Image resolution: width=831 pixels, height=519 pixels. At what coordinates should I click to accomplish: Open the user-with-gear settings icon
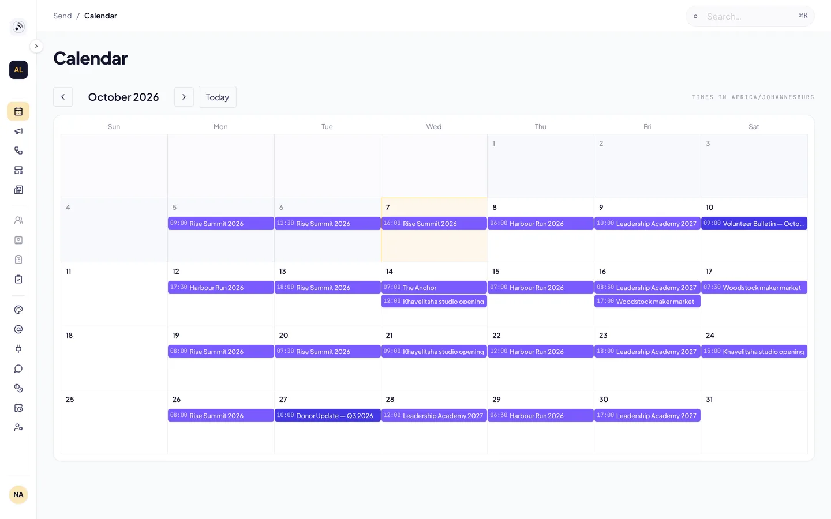point(18,427)
